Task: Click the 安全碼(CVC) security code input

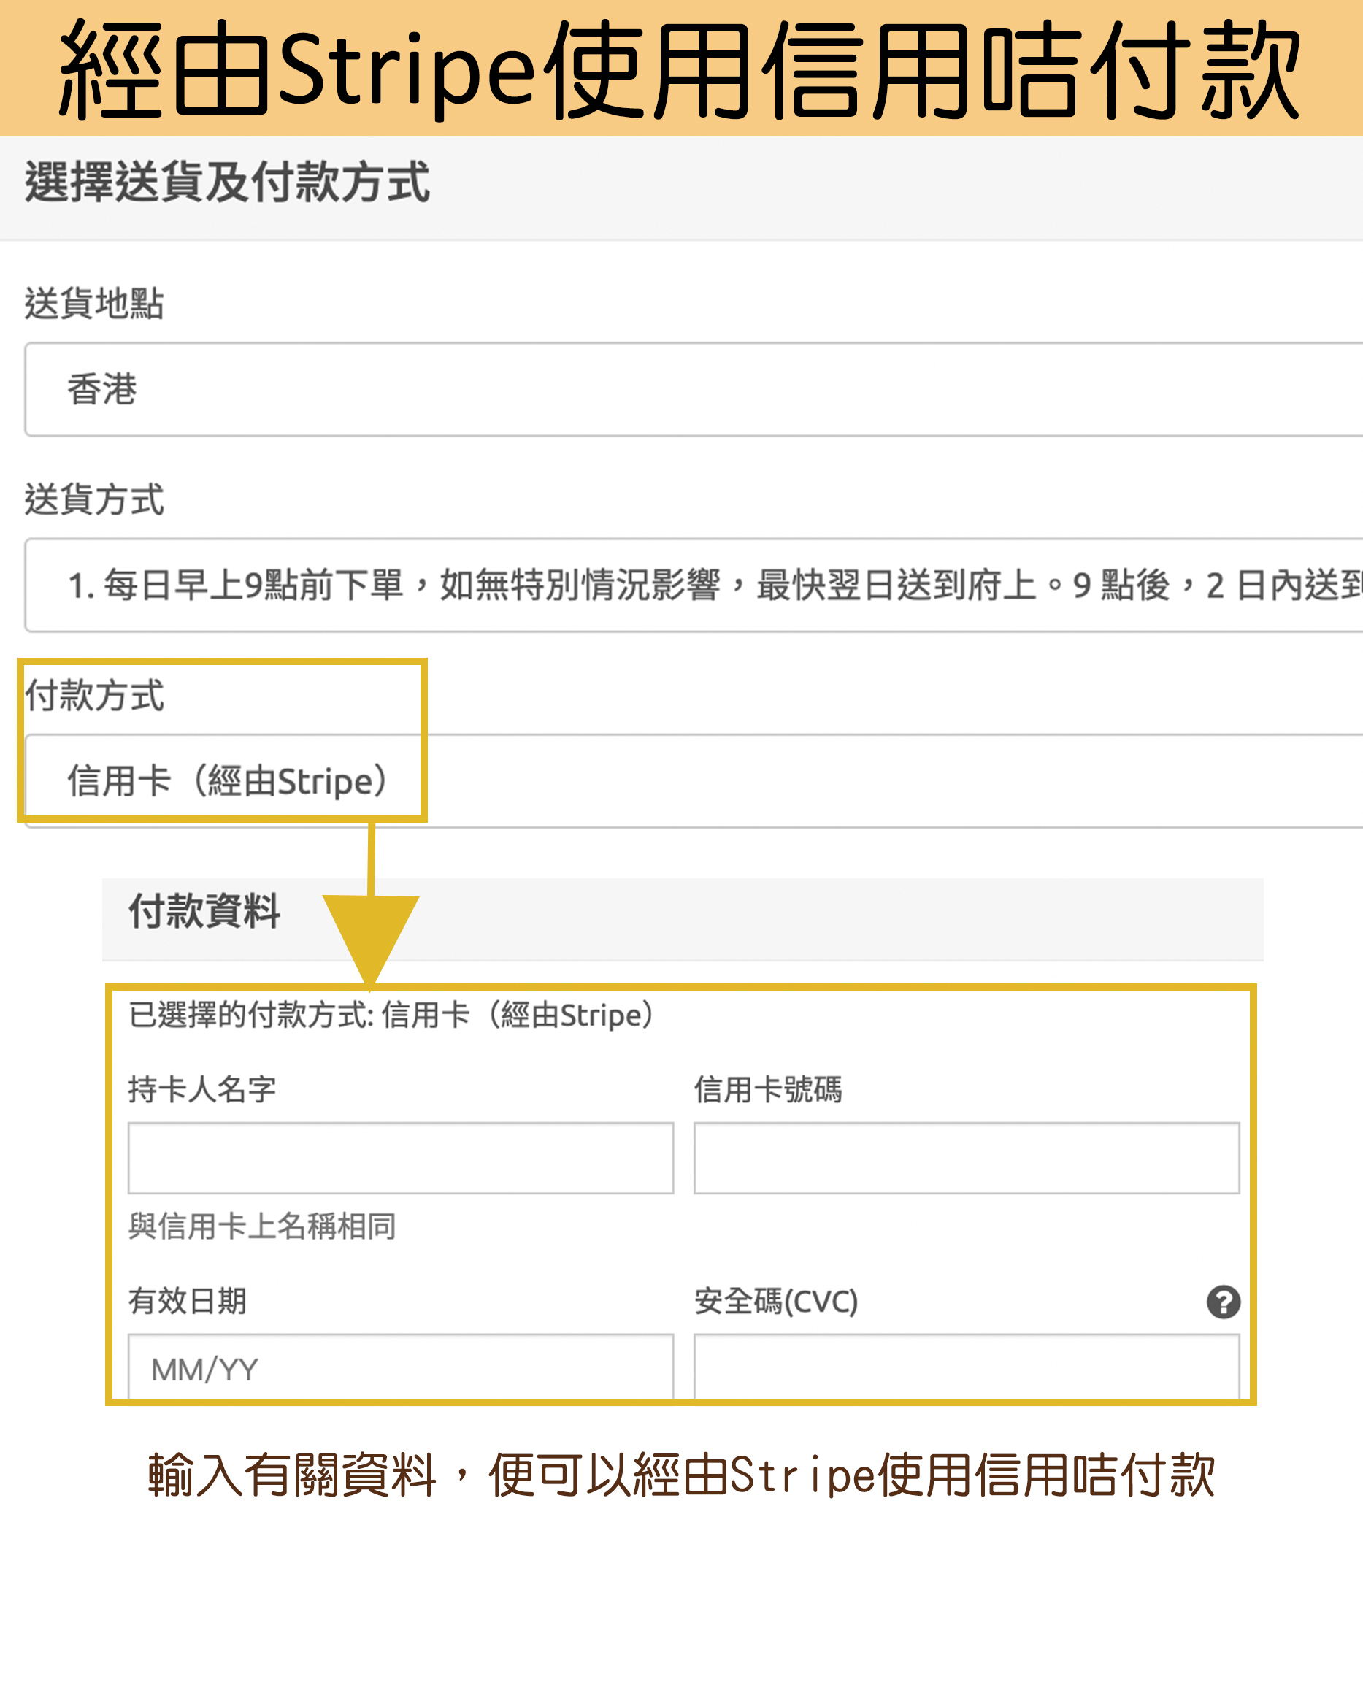Action: pyautogui.click(x=966, y=1367)
